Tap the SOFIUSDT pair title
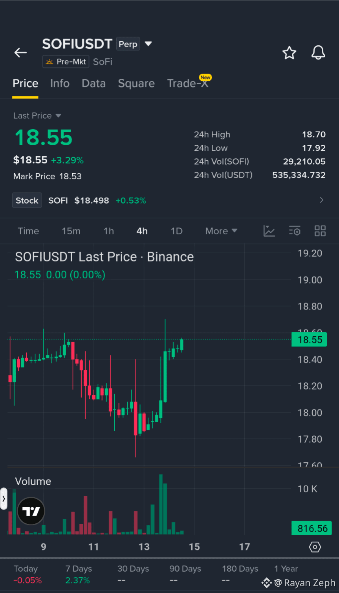The height and width of the screenshot is (593, 339). click(x=77, y=44)
